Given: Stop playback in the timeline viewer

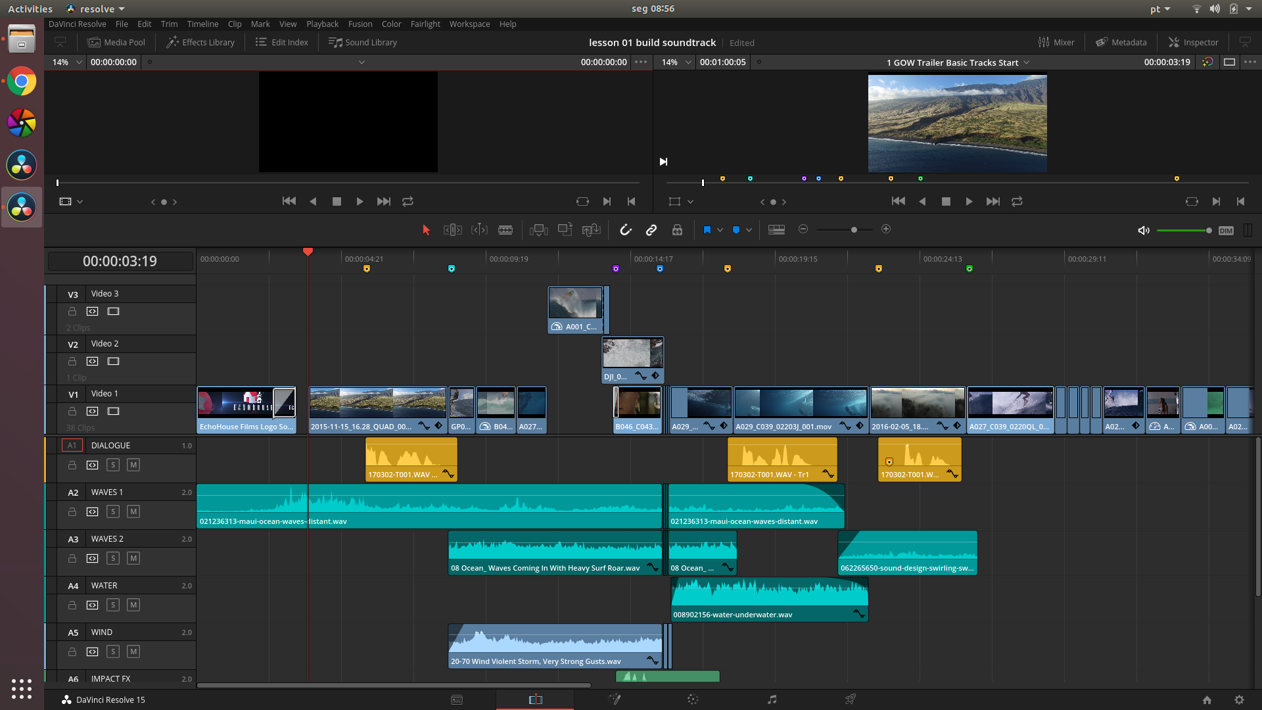Looking at the screenshot, I should pos(946,202).
